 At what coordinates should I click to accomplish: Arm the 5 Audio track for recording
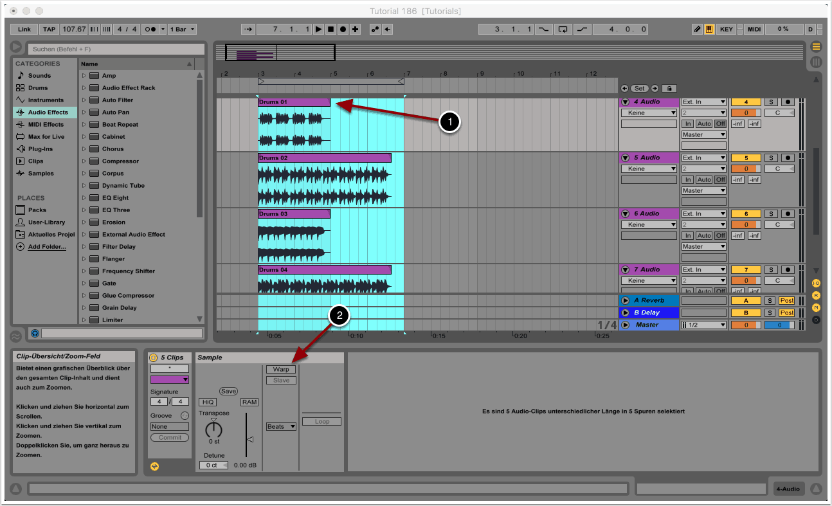pyautogui.click(x=788, y=158)
